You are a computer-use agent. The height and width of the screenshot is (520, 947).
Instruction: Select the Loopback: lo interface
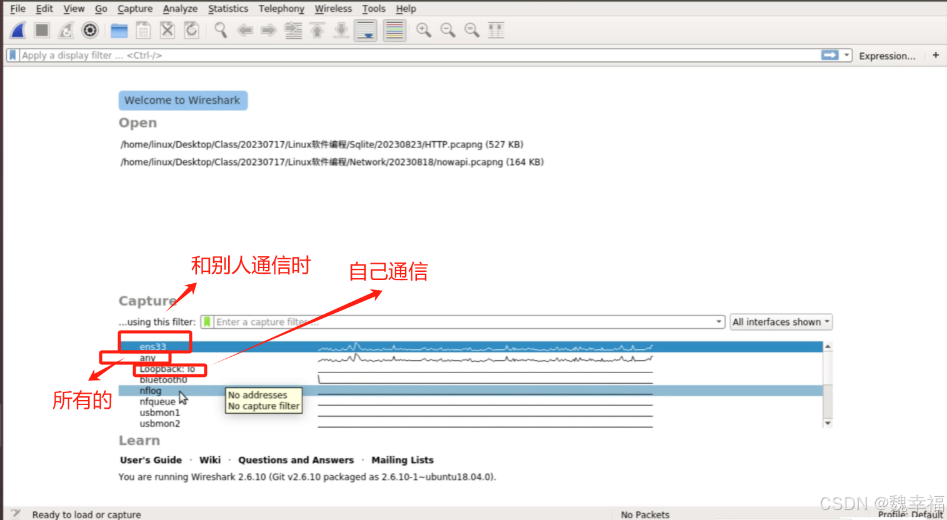(x=471, y=369)
